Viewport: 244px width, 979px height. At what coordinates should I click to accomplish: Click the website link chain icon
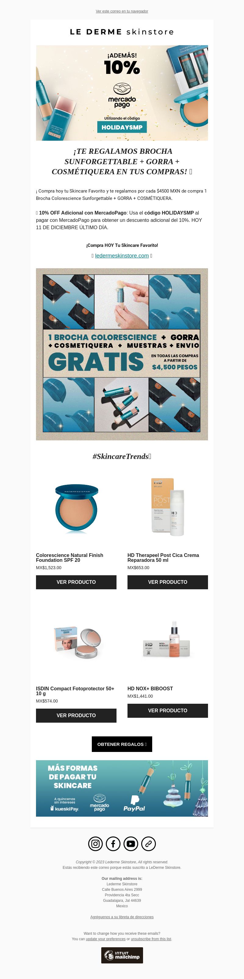(149, 844)
